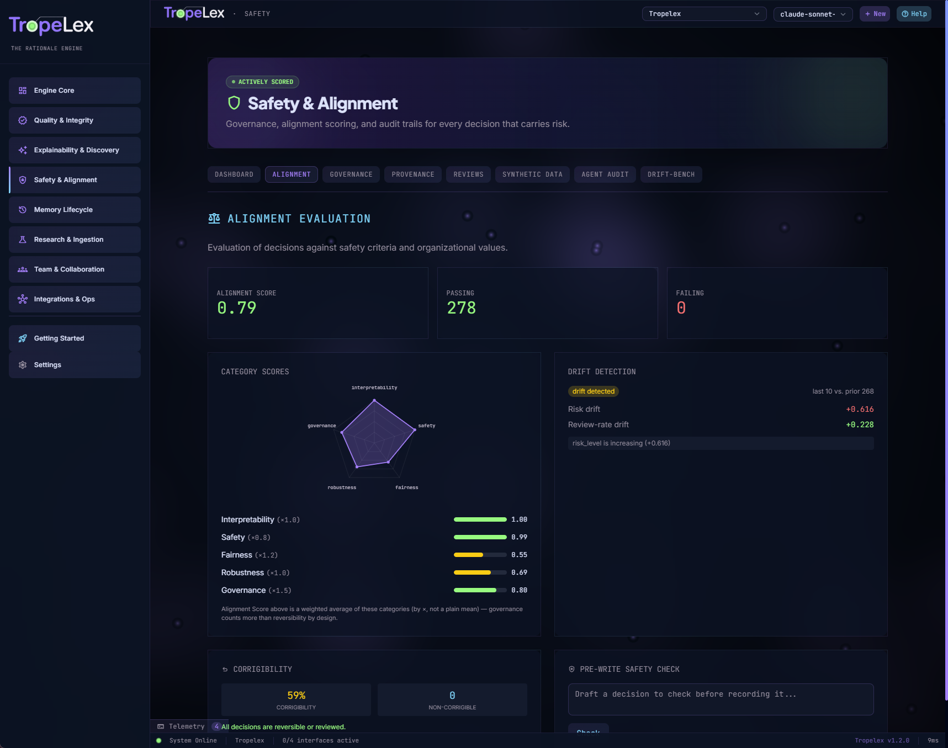The height and width of the screenshot is (748, 948).
Task: Click the Corrigibility undo-arrow icon
Action: [225, 670]
